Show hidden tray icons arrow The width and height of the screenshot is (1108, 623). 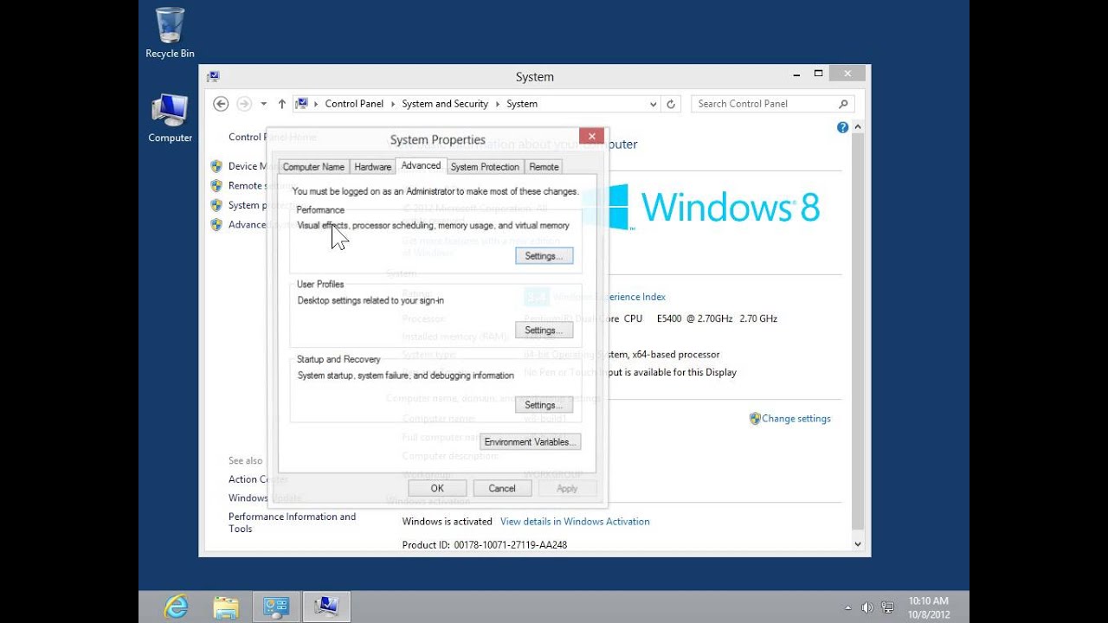[847, 607]
